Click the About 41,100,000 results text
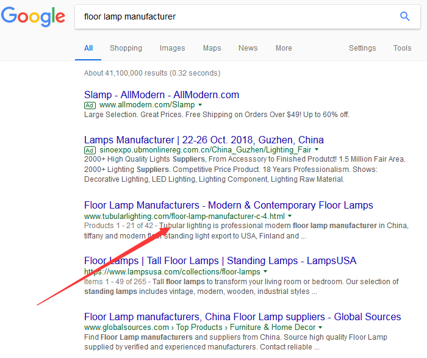The height and width of the screenshot is (358, 427). click(x=152, y=73)
